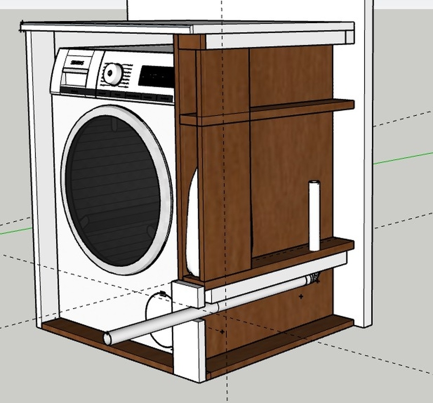This screenshot has height=403, width=433.
Task: Select the middle wooden shelf board
Action: (267, 112)
